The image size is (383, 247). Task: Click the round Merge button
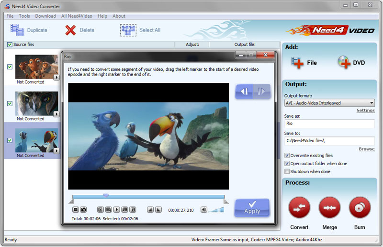click(329, 208)
